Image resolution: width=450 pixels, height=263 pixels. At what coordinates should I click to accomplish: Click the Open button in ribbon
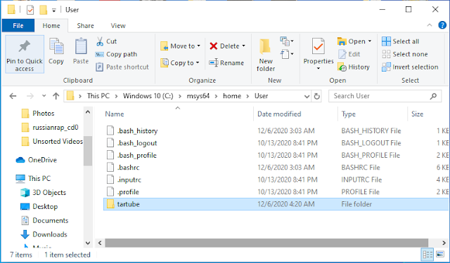[352, 41]
